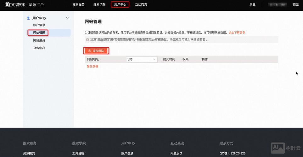
Task: Click the 网站管理 page heading
Action: [x=93, y=22]
